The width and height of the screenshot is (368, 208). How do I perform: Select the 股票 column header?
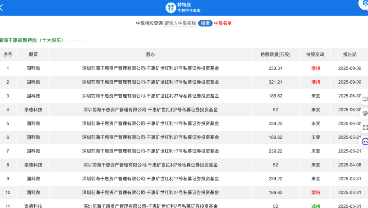33,54
